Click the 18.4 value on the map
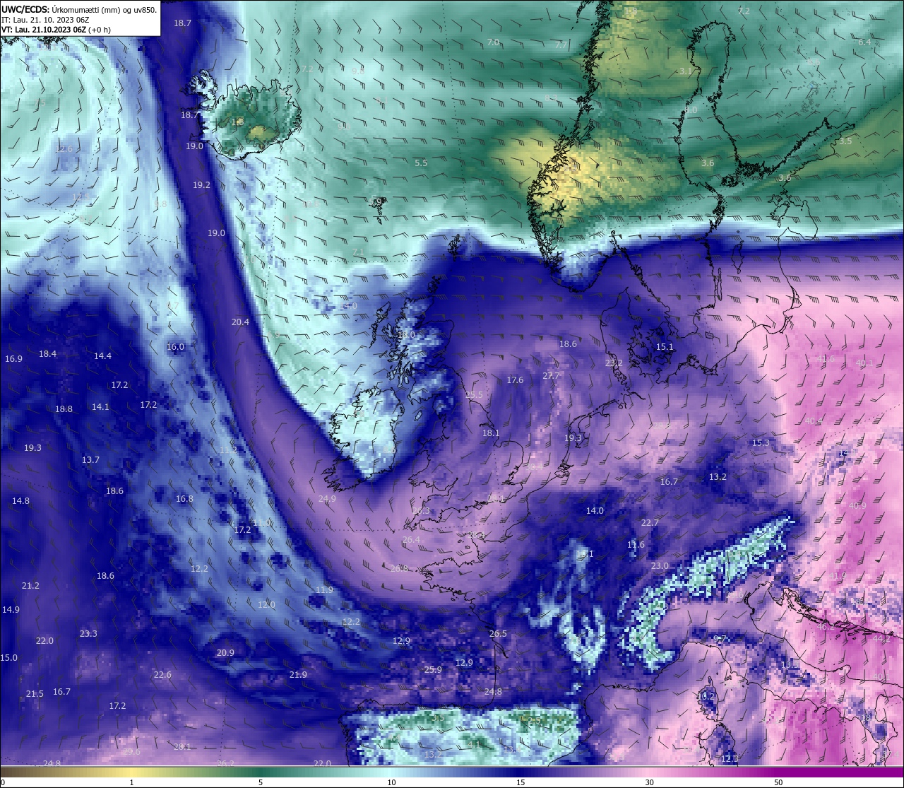Image resolution: width=904 pixels, height=788 pixels. [x=47, y=354]
